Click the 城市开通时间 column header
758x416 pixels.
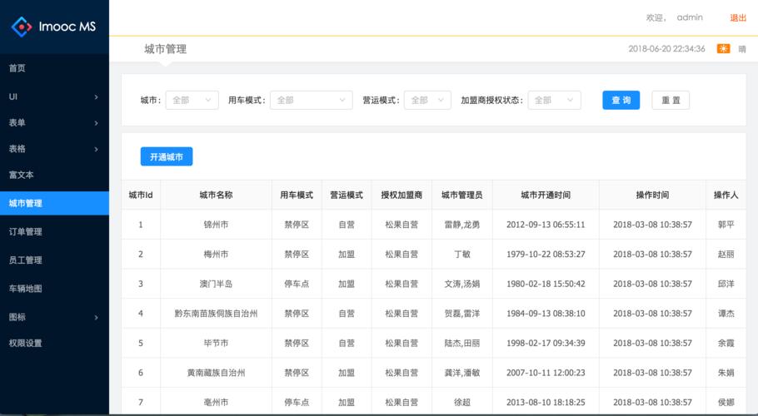tap(546, 195)
